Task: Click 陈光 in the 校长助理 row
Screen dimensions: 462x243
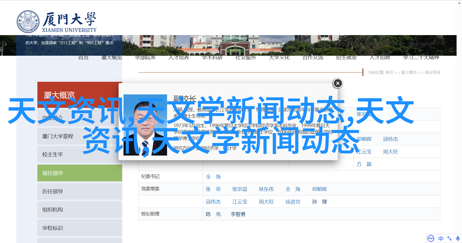Action: [x=213, y=214]
